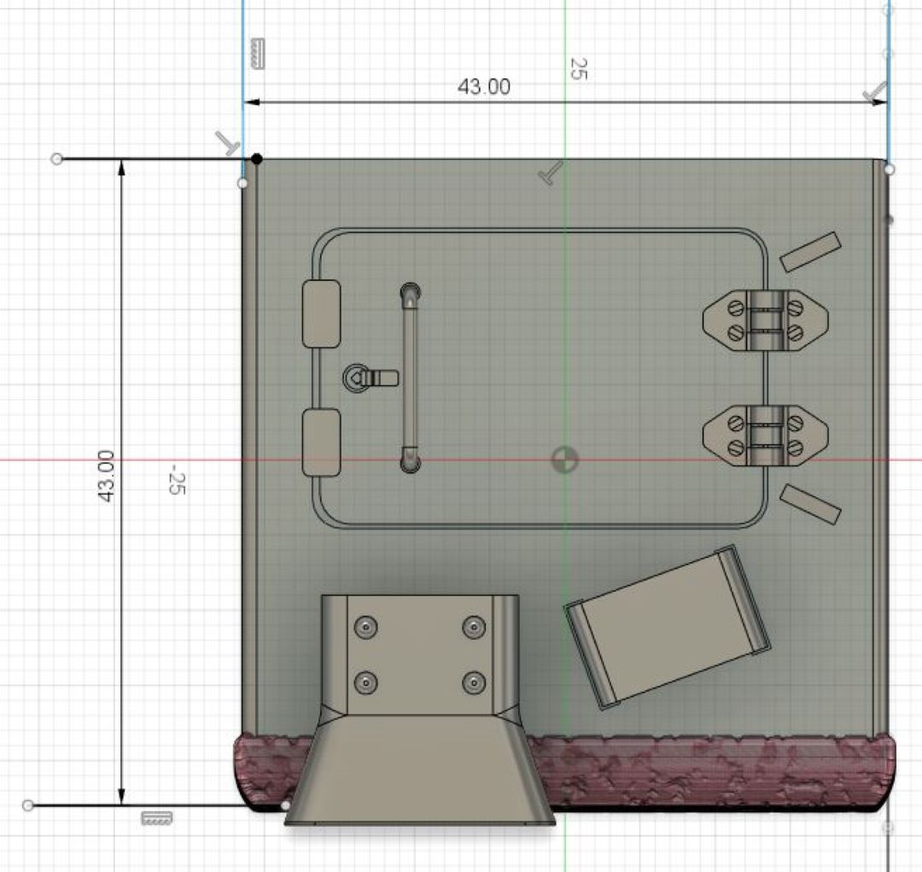Select the lower hinge on the hatch
Viewport: 922px width, 872px height.
click(766, 436)
